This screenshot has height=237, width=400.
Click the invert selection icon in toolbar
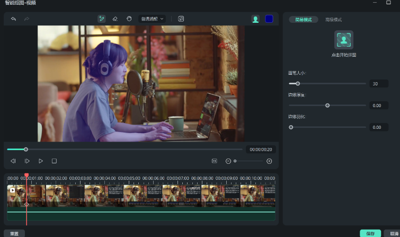[181, 19]
